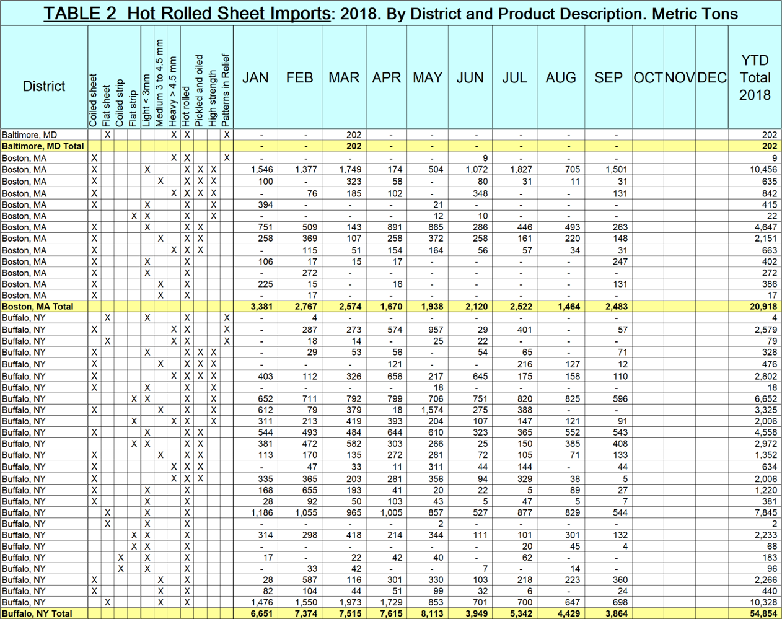Click Patterns in Relief X in Baltimore, MD row
Viewport: 782px width, 619px height.
227,134
